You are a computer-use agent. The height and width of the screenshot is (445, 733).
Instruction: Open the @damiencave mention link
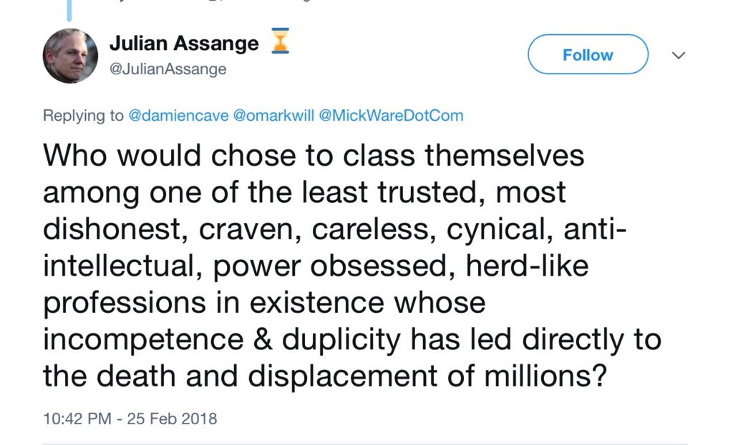coord(178,116)
